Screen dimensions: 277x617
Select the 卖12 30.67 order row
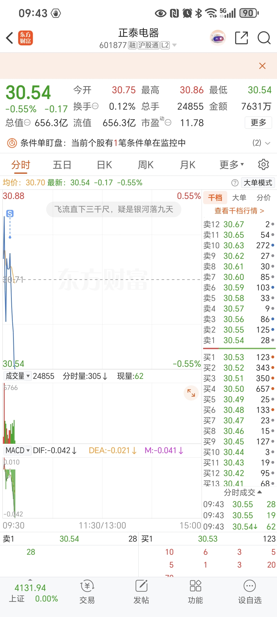[239, 224]
